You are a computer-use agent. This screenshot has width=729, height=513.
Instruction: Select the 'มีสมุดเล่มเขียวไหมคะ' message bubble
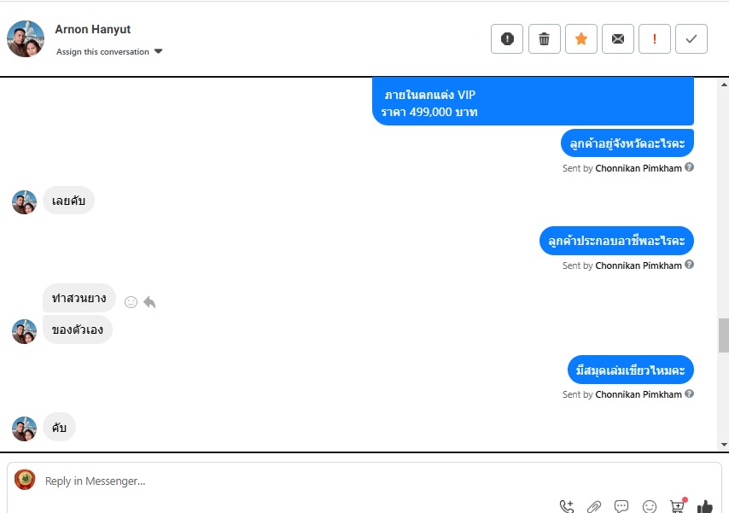[631, 370]
